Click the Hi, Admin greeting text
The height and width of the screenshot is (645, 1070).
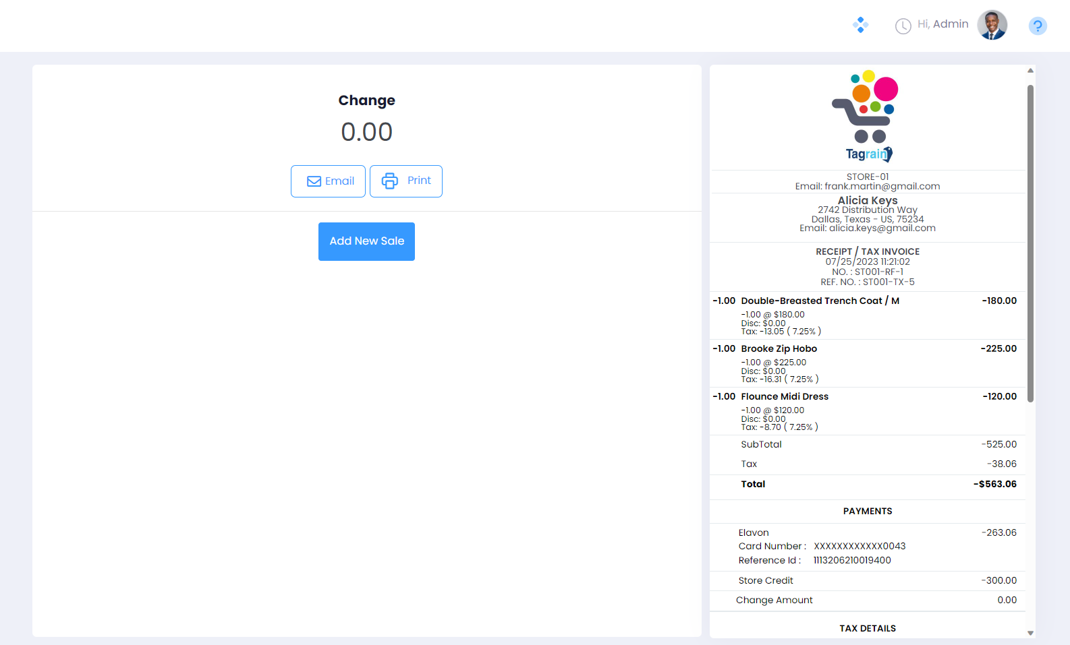942,24
